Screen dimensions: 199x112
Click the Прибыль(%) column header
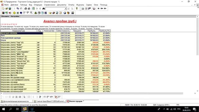104,31
